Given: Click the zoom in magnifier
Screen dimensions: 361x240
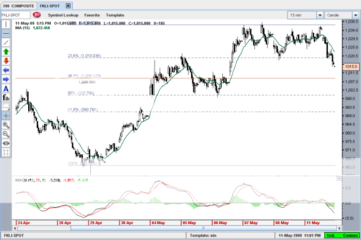Looking at the screenshot, I should click(x=6, y=125).
